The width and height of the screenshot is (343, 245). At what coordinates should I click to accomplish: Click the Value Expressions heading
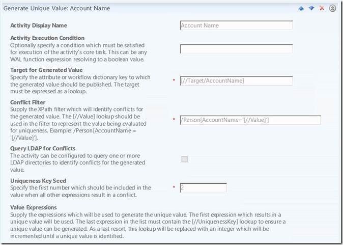pos(34,208)
